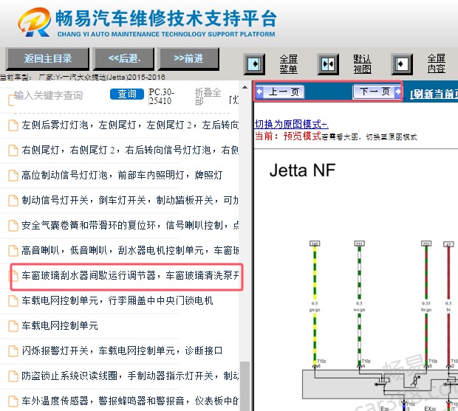The height and width of the screenshot is (411, 458).
Task: Open the 安全气囊卷簧 document entry
Action: (x=130, y=226)
